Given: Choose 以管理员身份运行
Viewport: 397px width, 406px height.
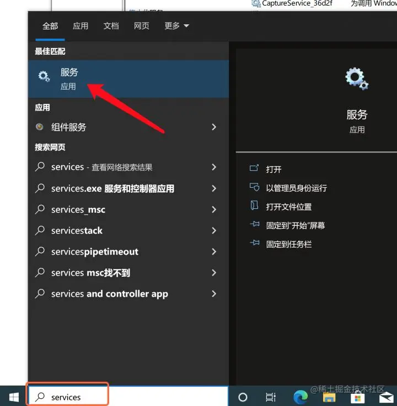Looking at the screenshot, I should point(297,188).
